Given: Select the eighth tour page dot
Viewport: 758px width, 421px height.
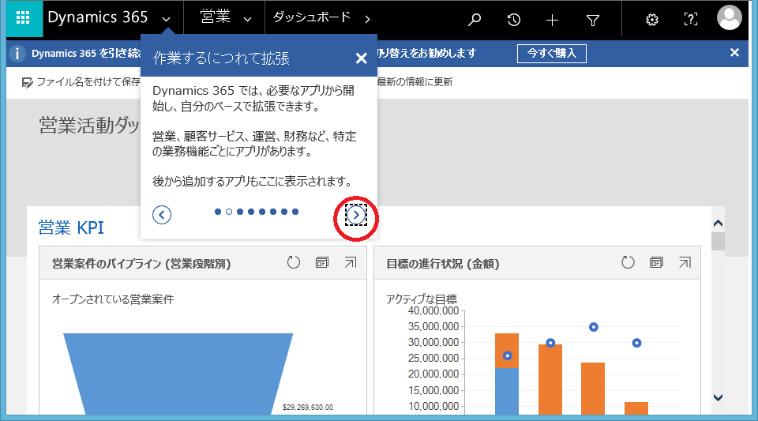Looking at the screenshot, I should click(x=295, y=212).
